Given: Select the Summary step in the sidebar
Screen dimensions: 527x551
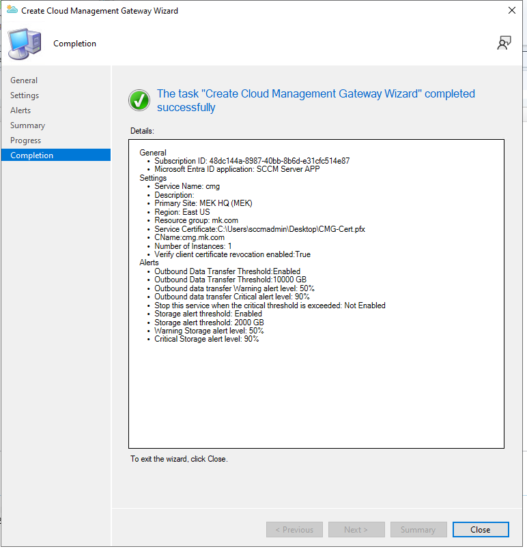Looking at the screenshot, I should pyautogui.click(x=27, y=125).
